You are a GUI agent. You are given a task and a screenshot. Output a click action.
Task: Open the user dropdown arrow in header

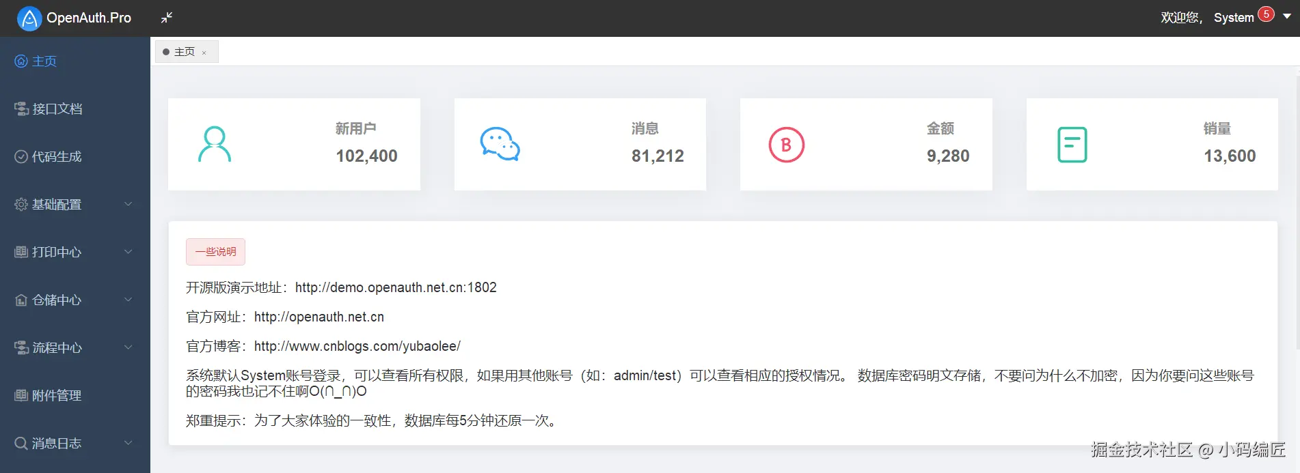[x=1287, y=16]
